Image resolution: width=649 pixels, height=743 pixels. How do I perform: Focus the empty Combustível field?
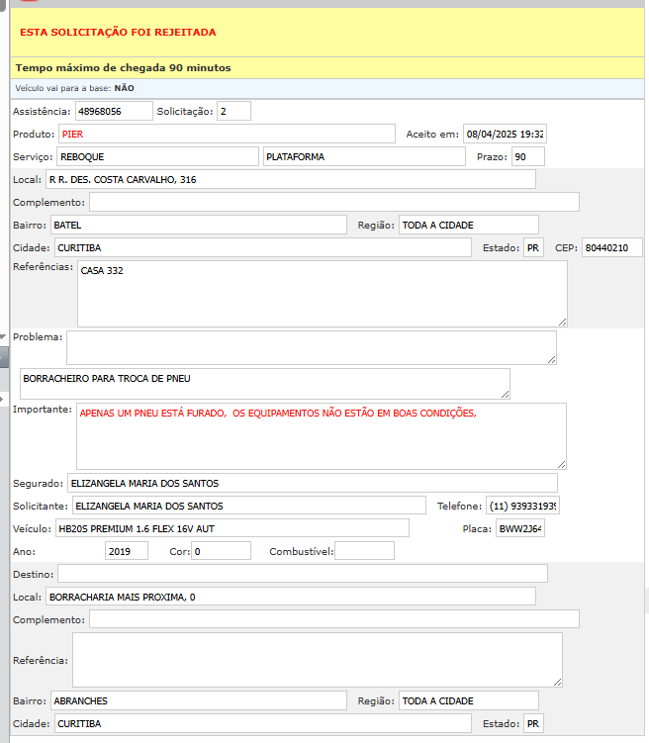click(364, 551)
